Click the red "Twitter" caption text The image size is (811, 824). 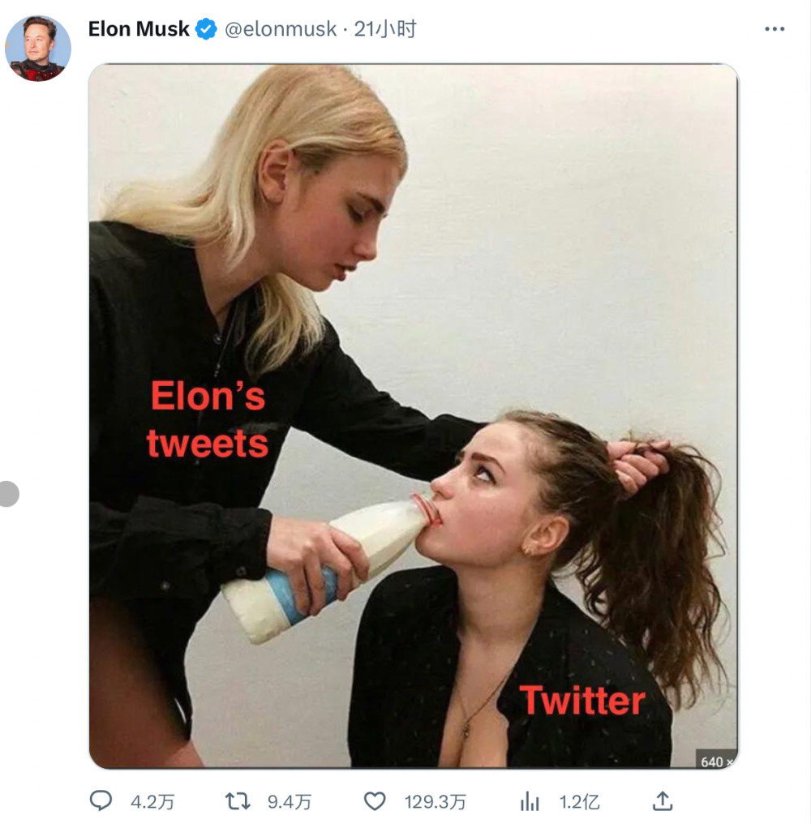582,701
